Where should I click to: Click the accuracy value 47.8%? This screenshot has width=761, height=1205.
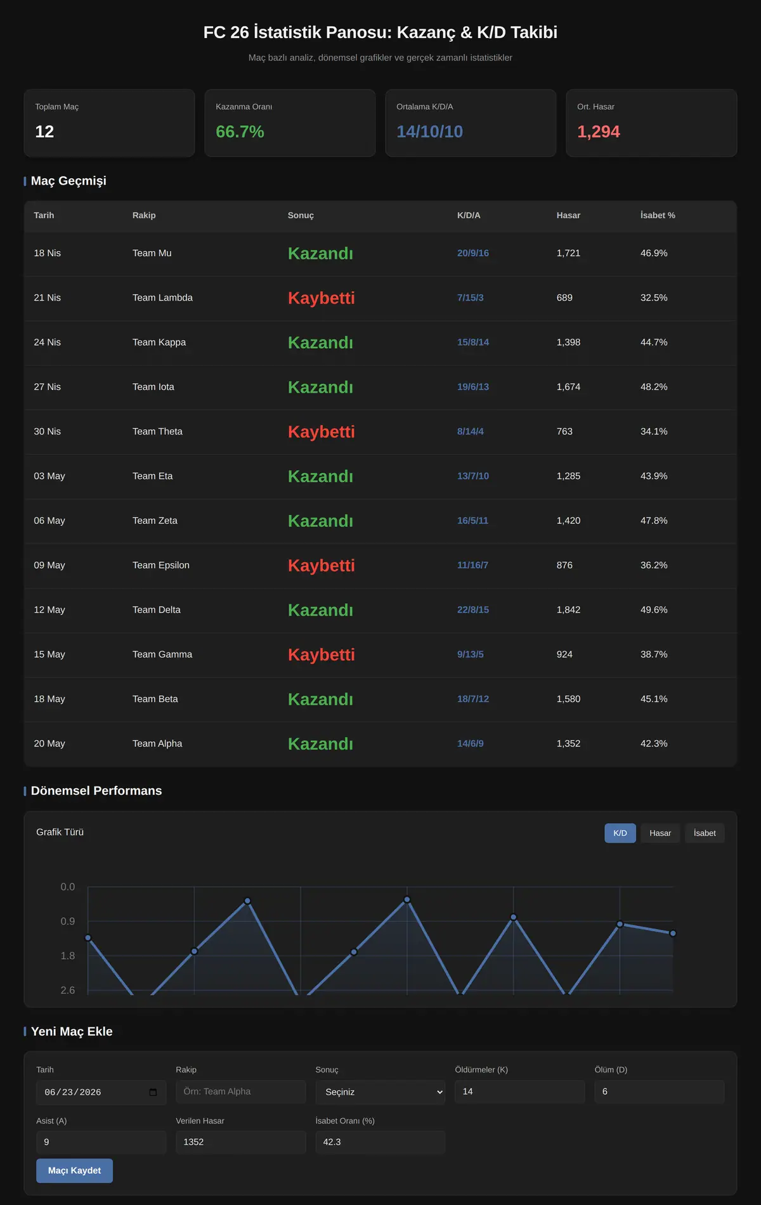tap(654, 521)
